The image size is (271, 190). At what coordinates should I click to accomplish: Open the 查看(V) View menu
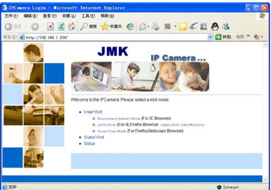pyautogui.click(x=50, y=16)
